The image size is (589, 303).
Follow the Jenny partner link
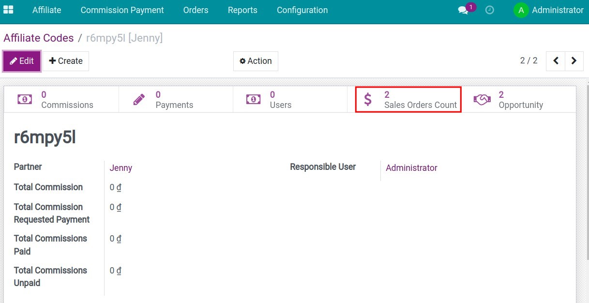tap(121, 168)
